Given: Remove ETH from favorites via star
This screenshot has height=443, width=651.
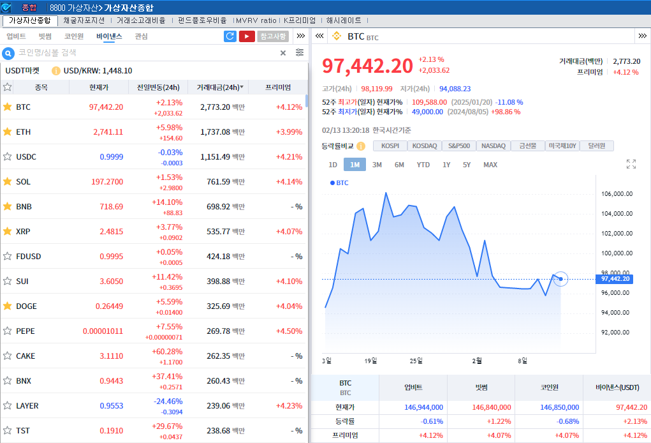Looking at the screenshot, I should (x=8, y=131).
